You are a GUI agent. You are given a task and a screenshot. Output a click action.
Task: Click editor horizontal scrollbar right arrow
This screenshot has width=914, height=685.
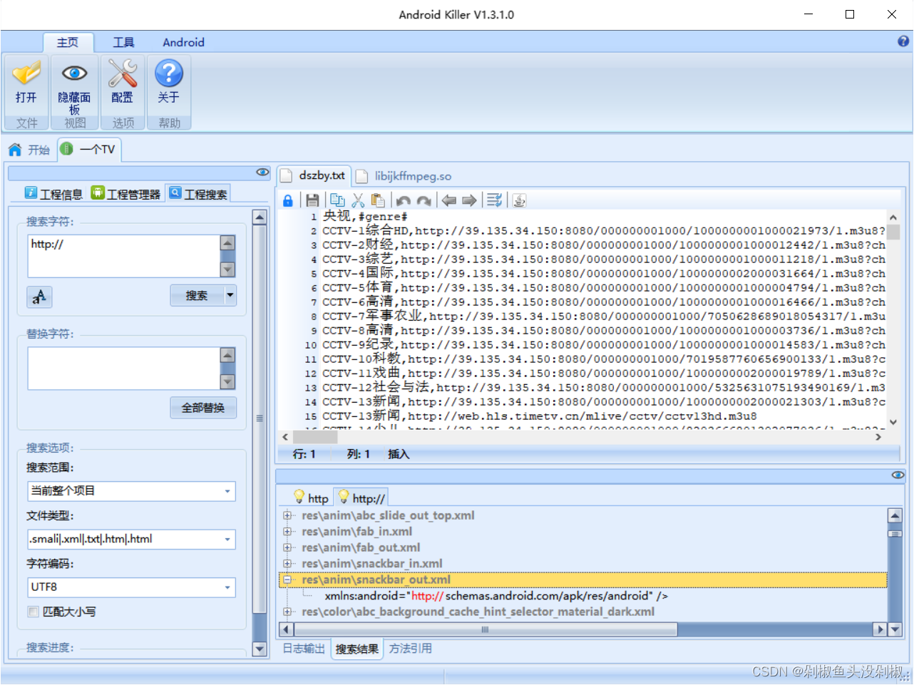[878, 437]
